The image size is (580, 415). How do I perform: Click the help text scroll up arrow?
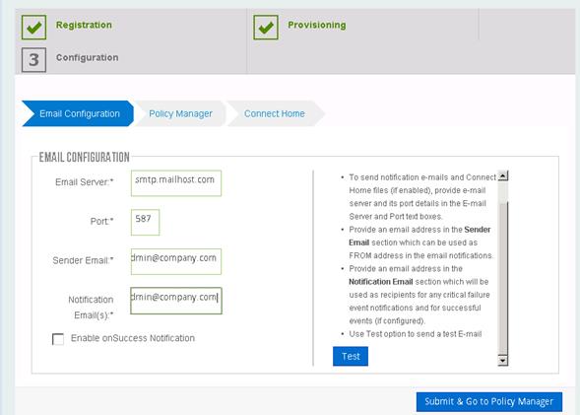coord(502,175)
